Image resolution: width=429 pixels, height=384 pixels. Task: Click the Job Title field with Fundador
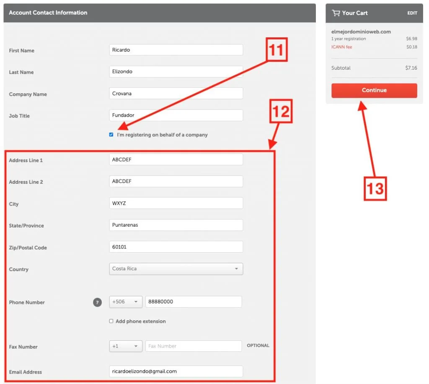pos(176,115)
